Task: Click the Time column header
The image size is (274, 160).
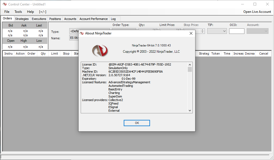Action: click(x=227, y=54)
